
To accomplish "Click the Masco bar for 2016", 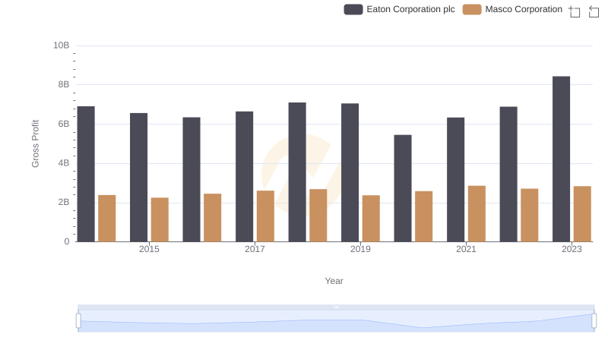I will pos(213,218).
